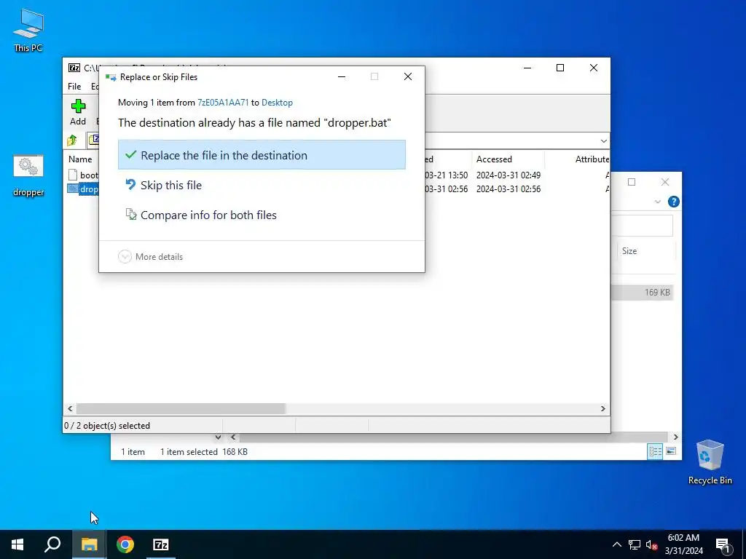Sort by the Attributes column header
The image size is (746, 559).
(x=592, y=159)
